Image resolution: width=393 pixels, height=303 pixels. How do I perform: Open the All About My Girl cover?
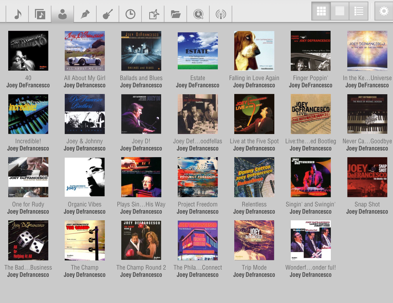[x=85, y=51]
